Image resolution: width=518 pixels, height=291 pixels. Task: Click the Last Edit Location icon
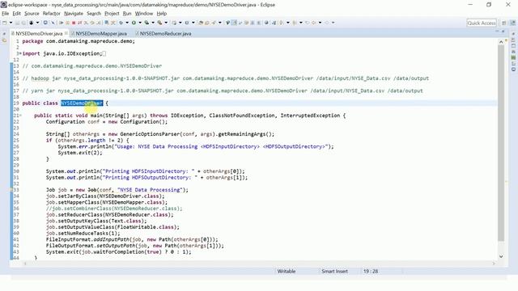308,23
